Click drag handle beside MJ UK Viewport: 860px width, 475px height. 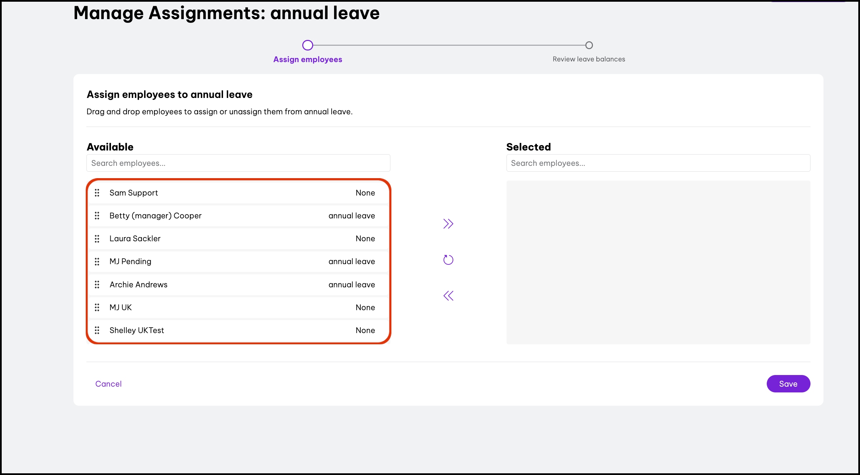pyautogui.click(x=97, y=307)
